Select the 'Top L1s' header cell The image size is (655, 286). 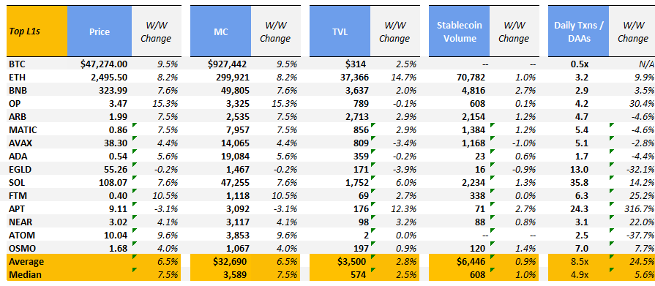click(x=37, y=31)
